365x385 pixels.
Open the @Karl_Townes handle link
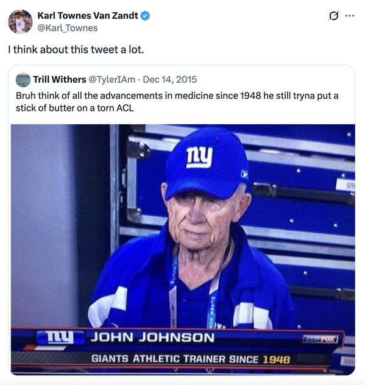(x=68, y=28)
